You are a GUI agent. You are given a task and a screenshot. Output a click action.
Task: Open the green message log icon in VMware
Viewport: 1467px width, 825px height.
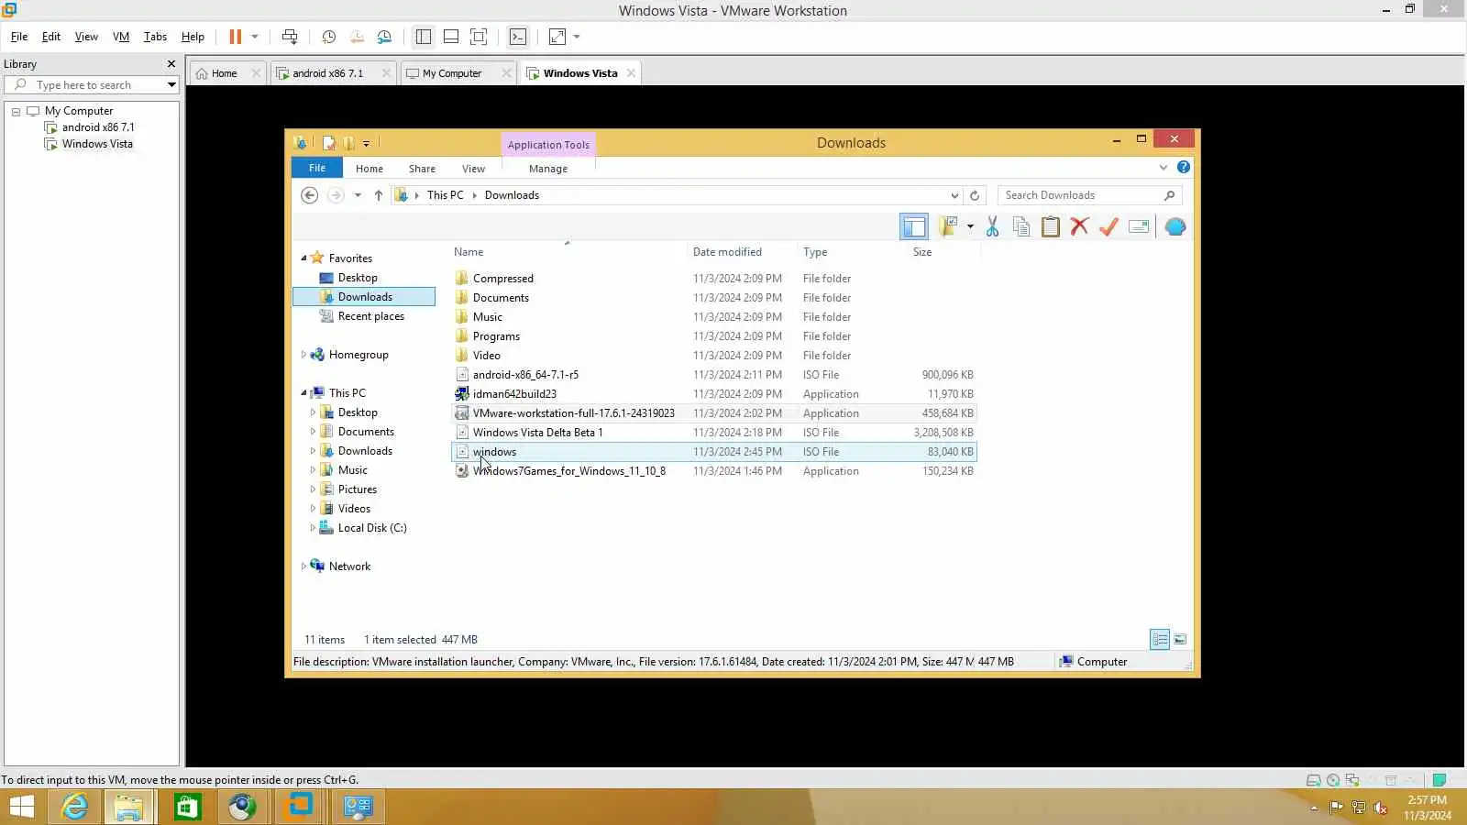[x=1439, y=780]
